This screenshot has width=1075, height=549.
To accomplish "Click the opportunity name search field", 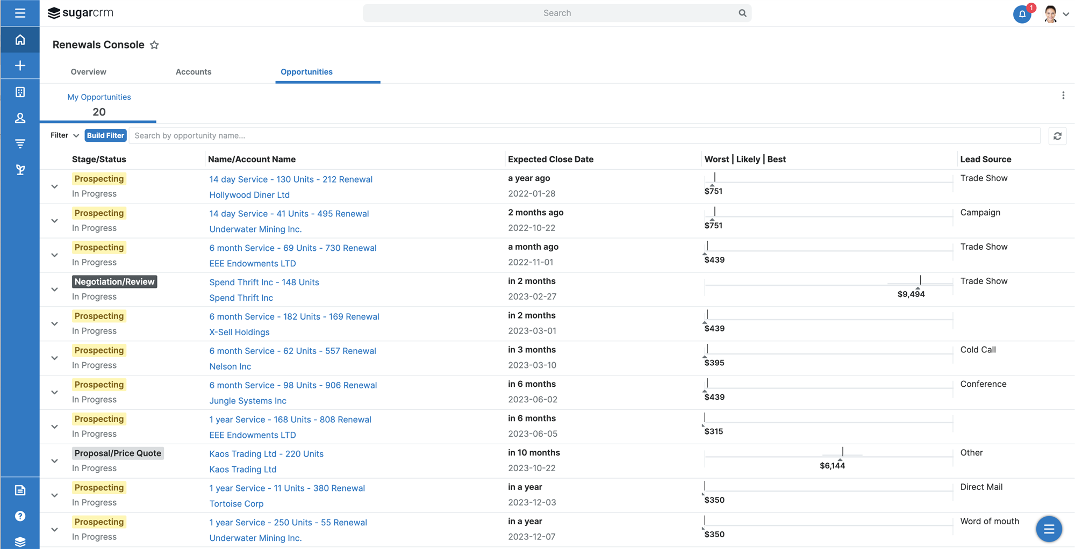I will tap(584, 135).
